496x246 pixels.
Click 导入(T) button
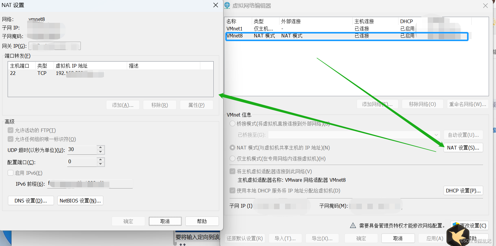[285, 238]
